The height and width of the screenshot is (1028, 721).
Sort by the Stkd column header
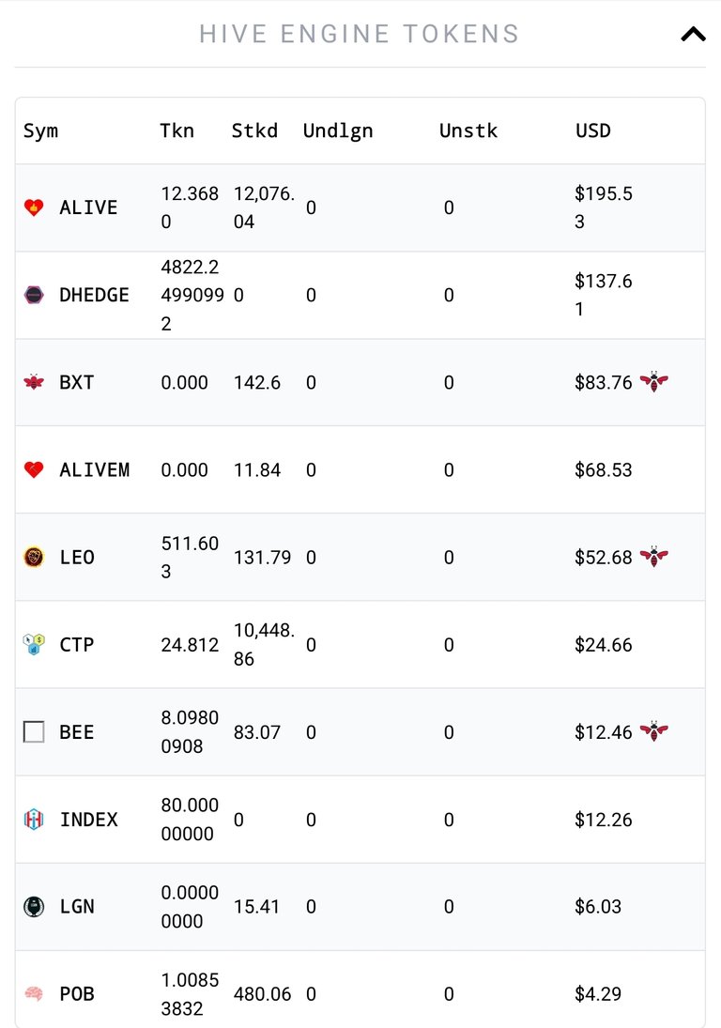pos(254,131)
